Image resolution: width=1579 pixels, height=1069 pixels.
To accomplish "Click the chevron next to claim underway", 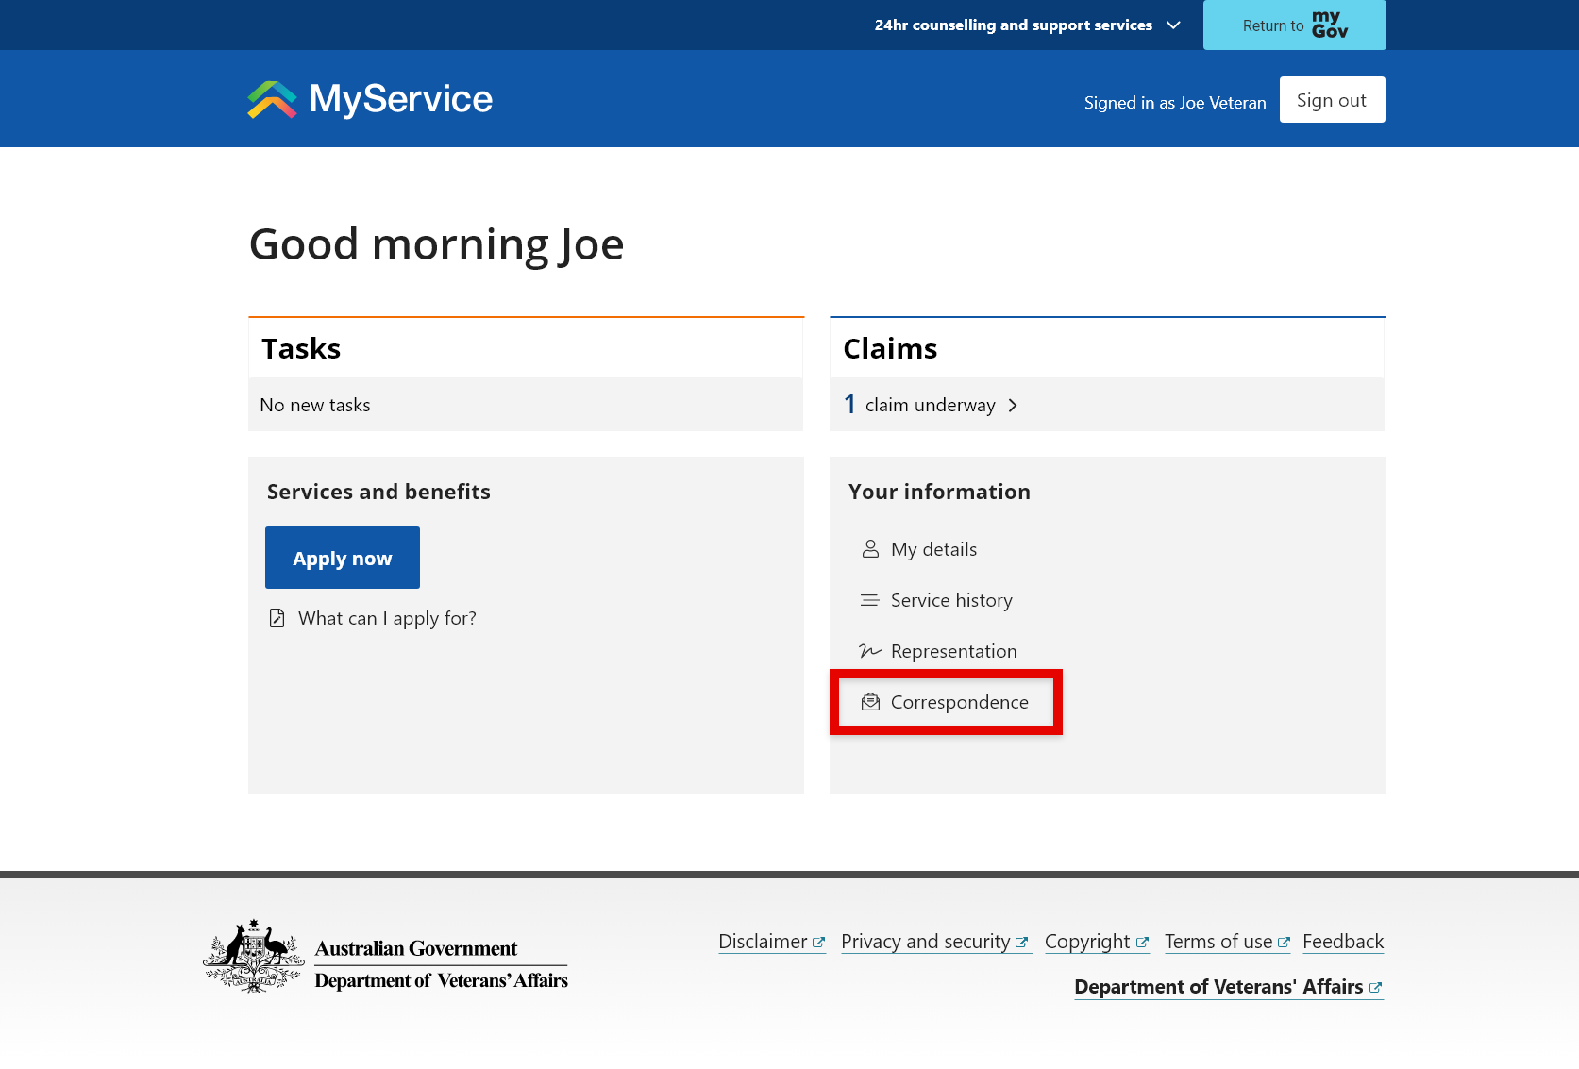I will click(1013, 406).
